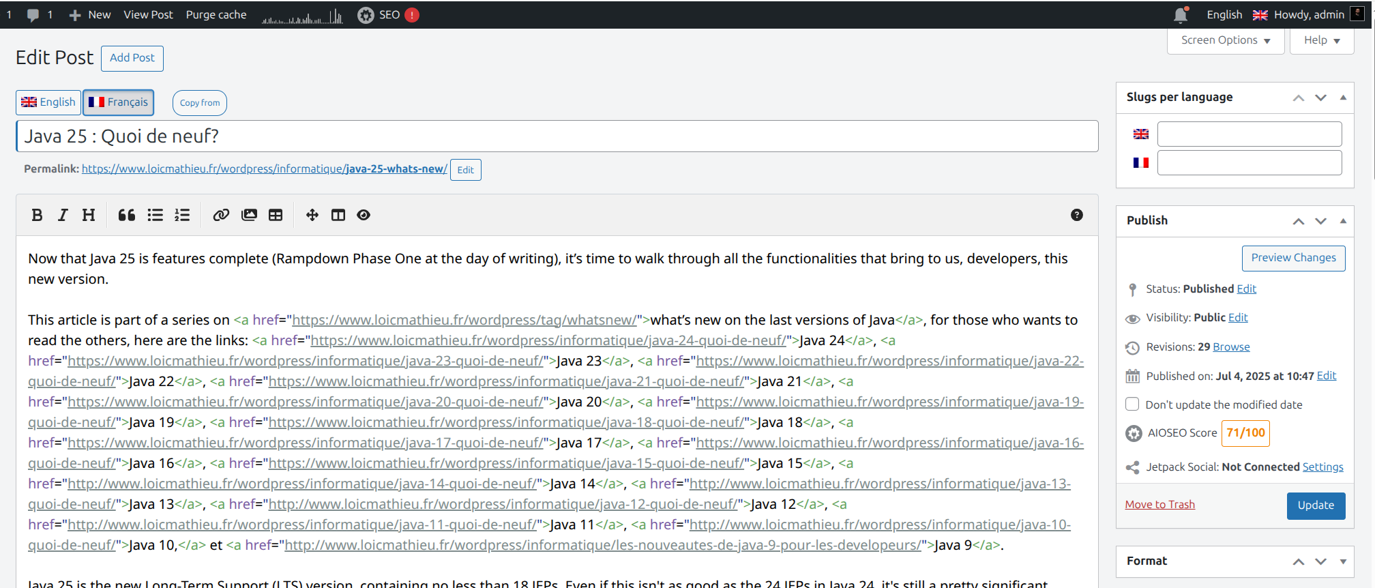The image size is (1375, 588).
Task: Click the revisions clock icon
Action: pyautogui.click(x=1132, y=348)
